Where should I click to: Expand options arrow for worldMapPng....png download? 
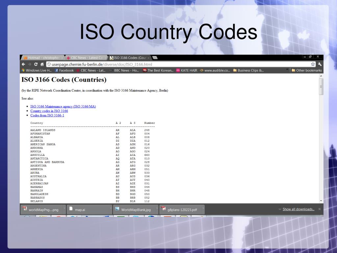(x=64, y=208)
